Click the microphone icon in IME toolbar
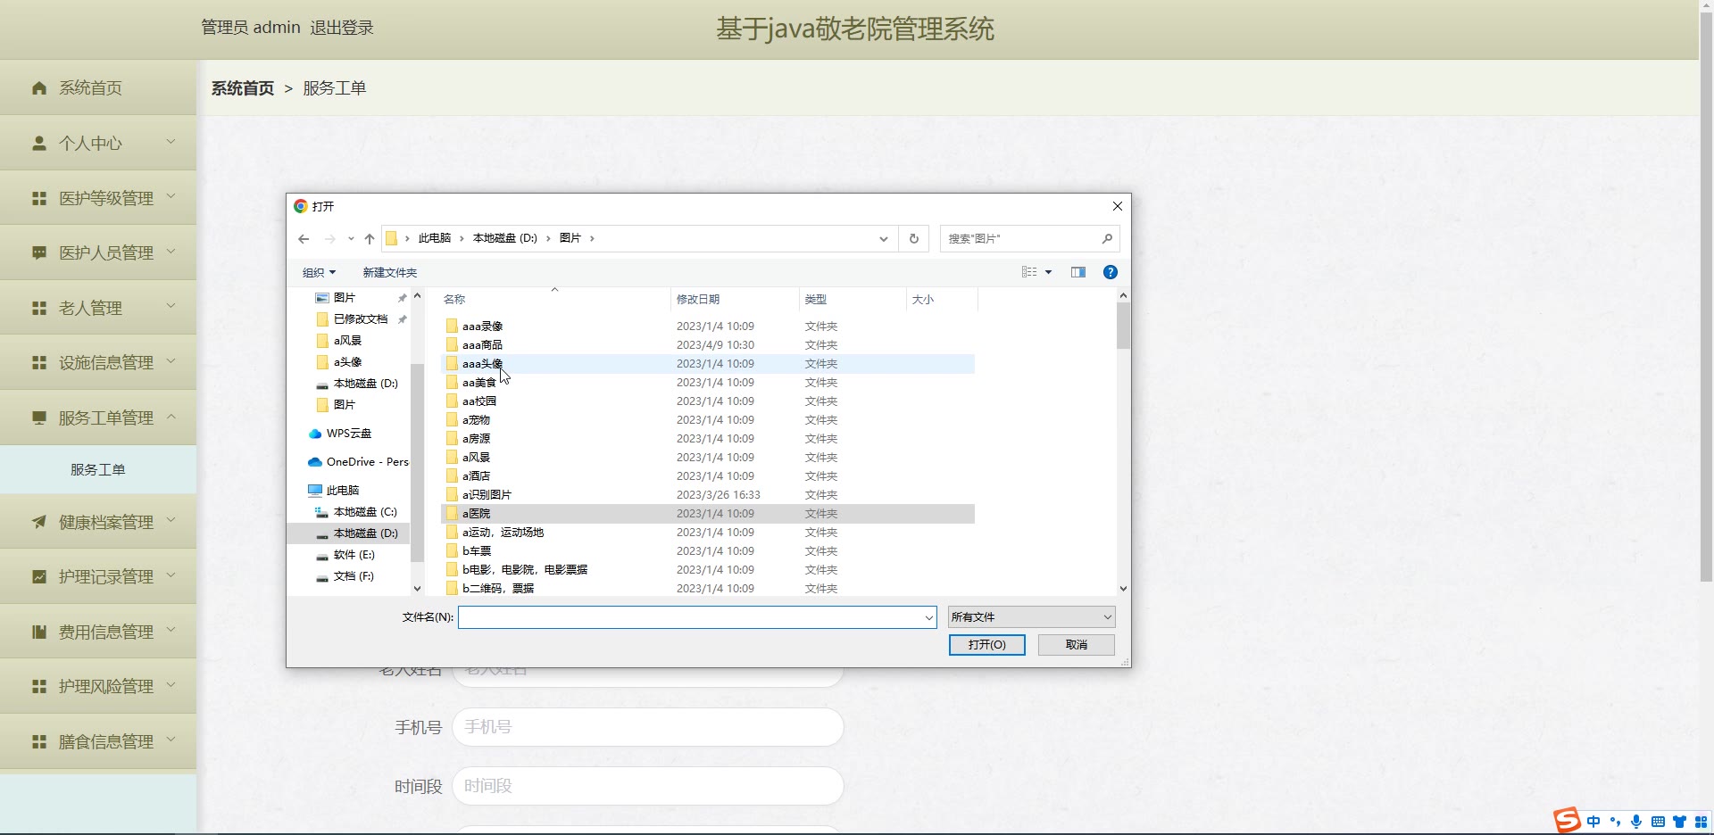Image resolution: width=1714 pixels, height=835 pixels. pos(1635,822)
